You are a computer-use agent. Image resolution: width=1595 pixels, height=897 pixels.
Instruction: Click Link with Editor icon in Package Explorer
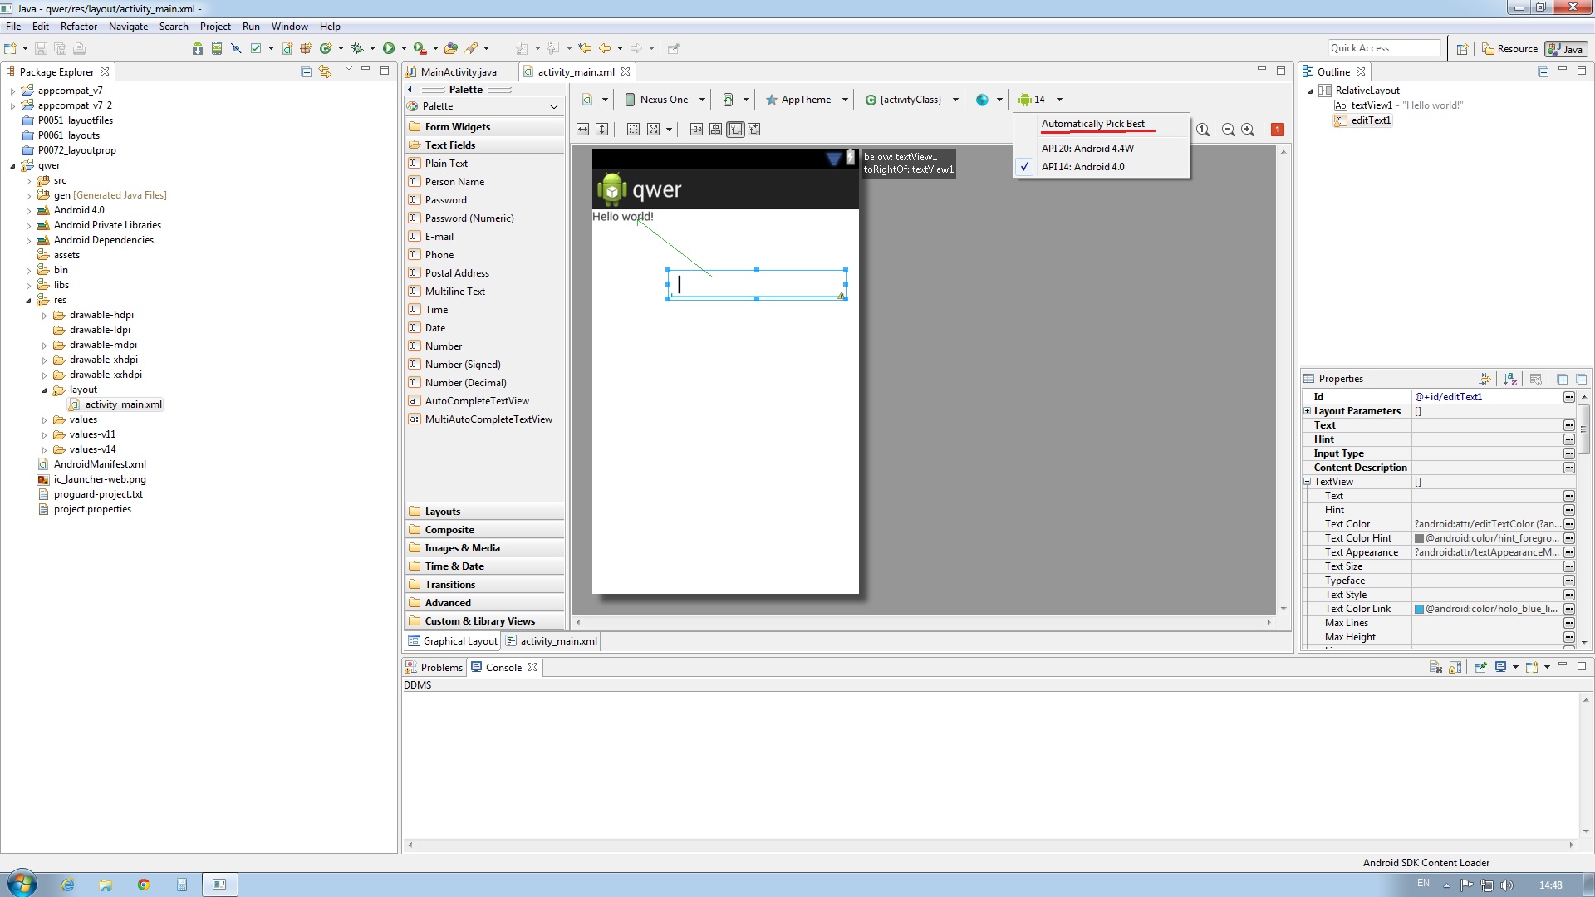click(325, 72)
